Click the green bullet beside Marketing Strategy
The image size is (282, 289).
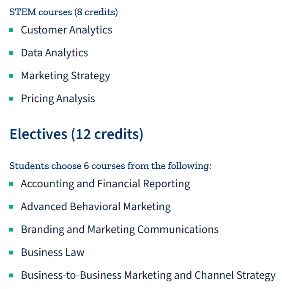pyautogui.click(x=11, y=76)
